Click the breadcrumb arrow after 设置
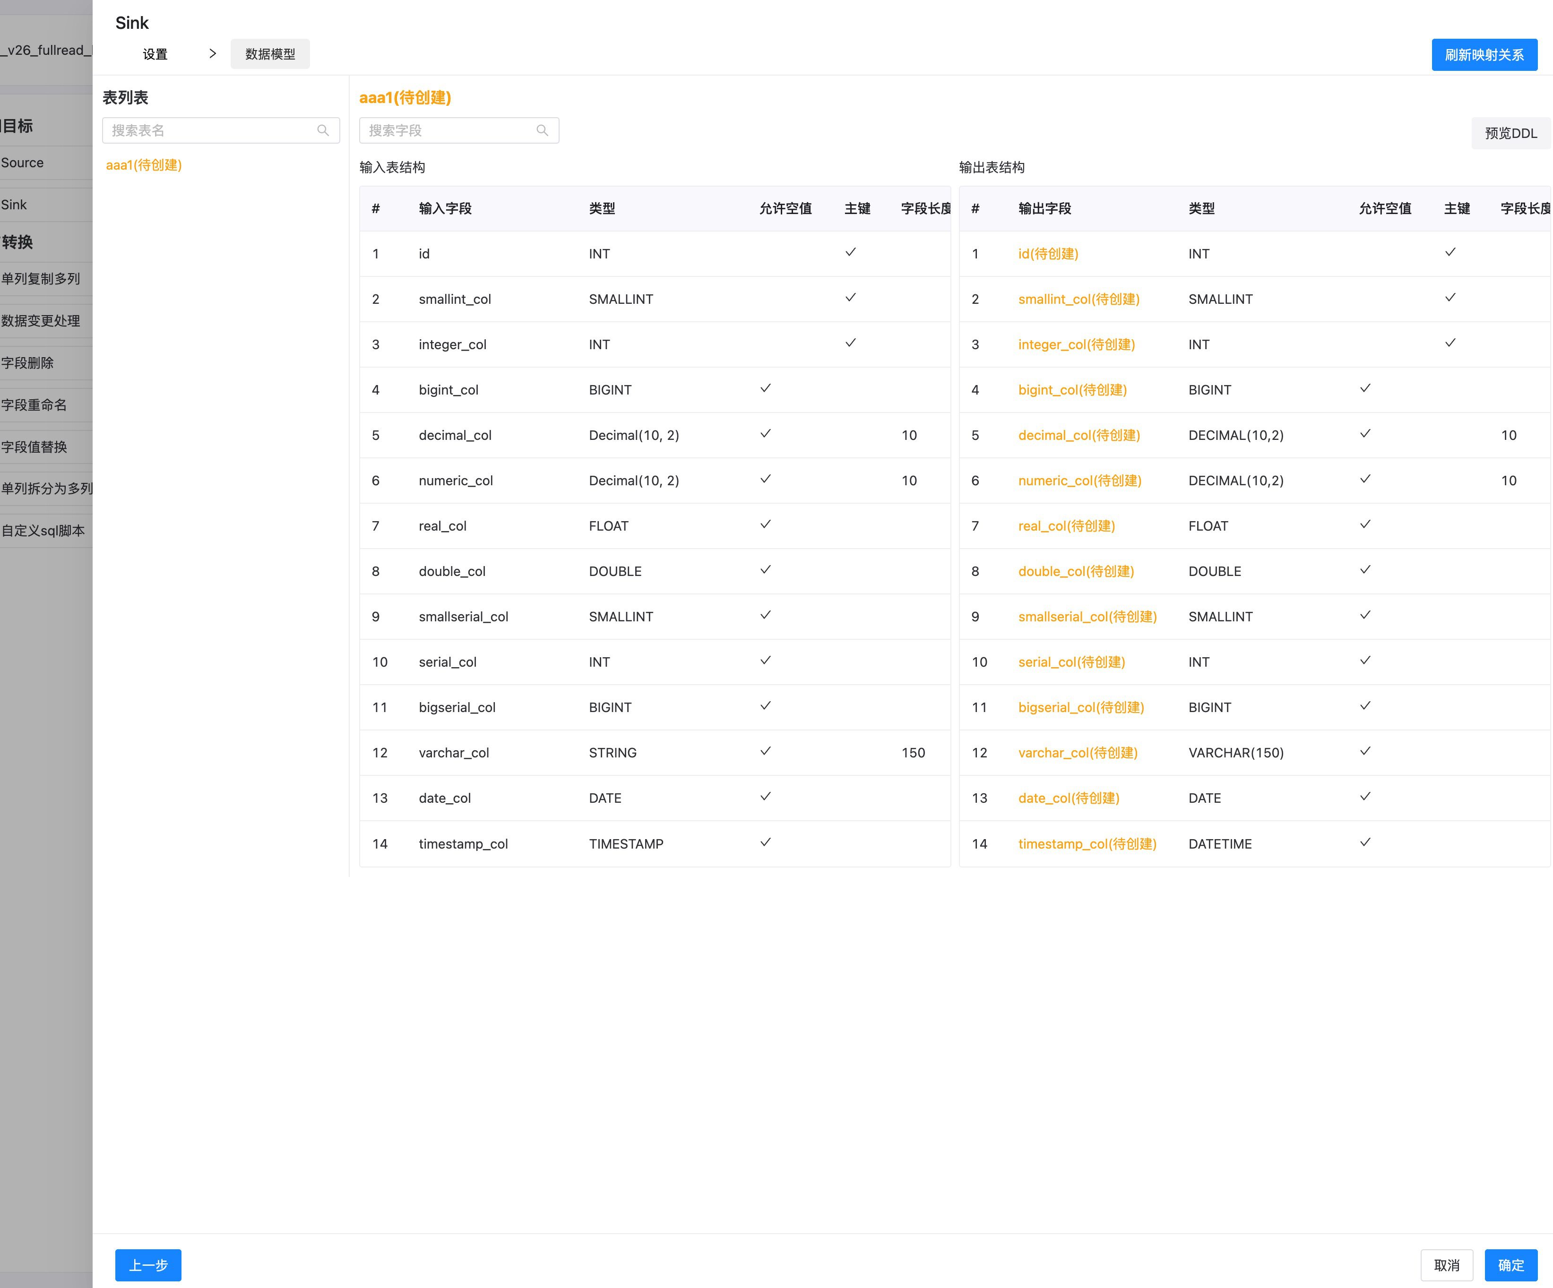This screenshot has height=1288, width=1553. 212,53
